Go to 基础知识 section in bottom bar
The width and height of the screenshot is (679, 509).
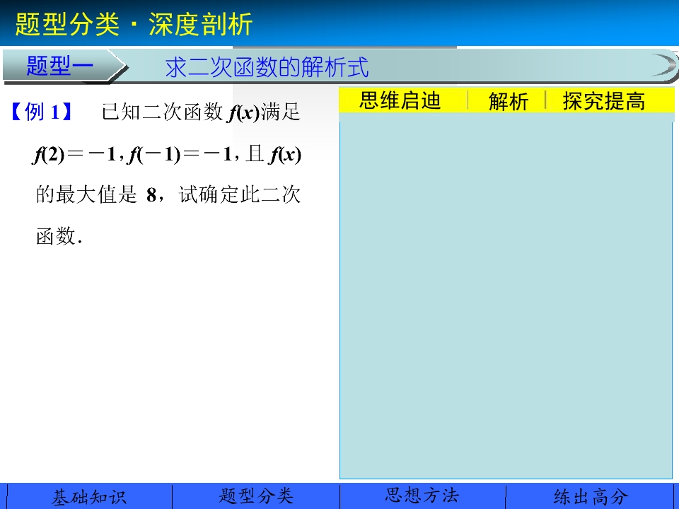click(89, 497)
